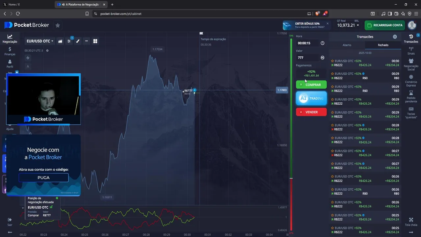Open the Transações list options icon
This screenshot has height=237, width=421.
(395, 37)
